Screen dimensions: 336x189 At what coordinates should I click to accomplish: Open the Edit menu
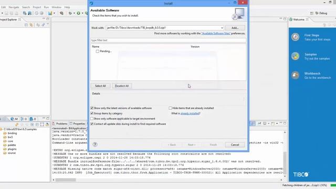[4, 7]
